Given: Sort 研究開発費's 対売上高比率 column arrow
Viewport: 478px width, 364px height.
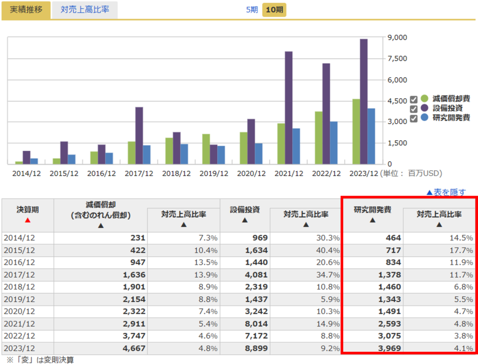Looking at the screenshot, I should point(439,224).
